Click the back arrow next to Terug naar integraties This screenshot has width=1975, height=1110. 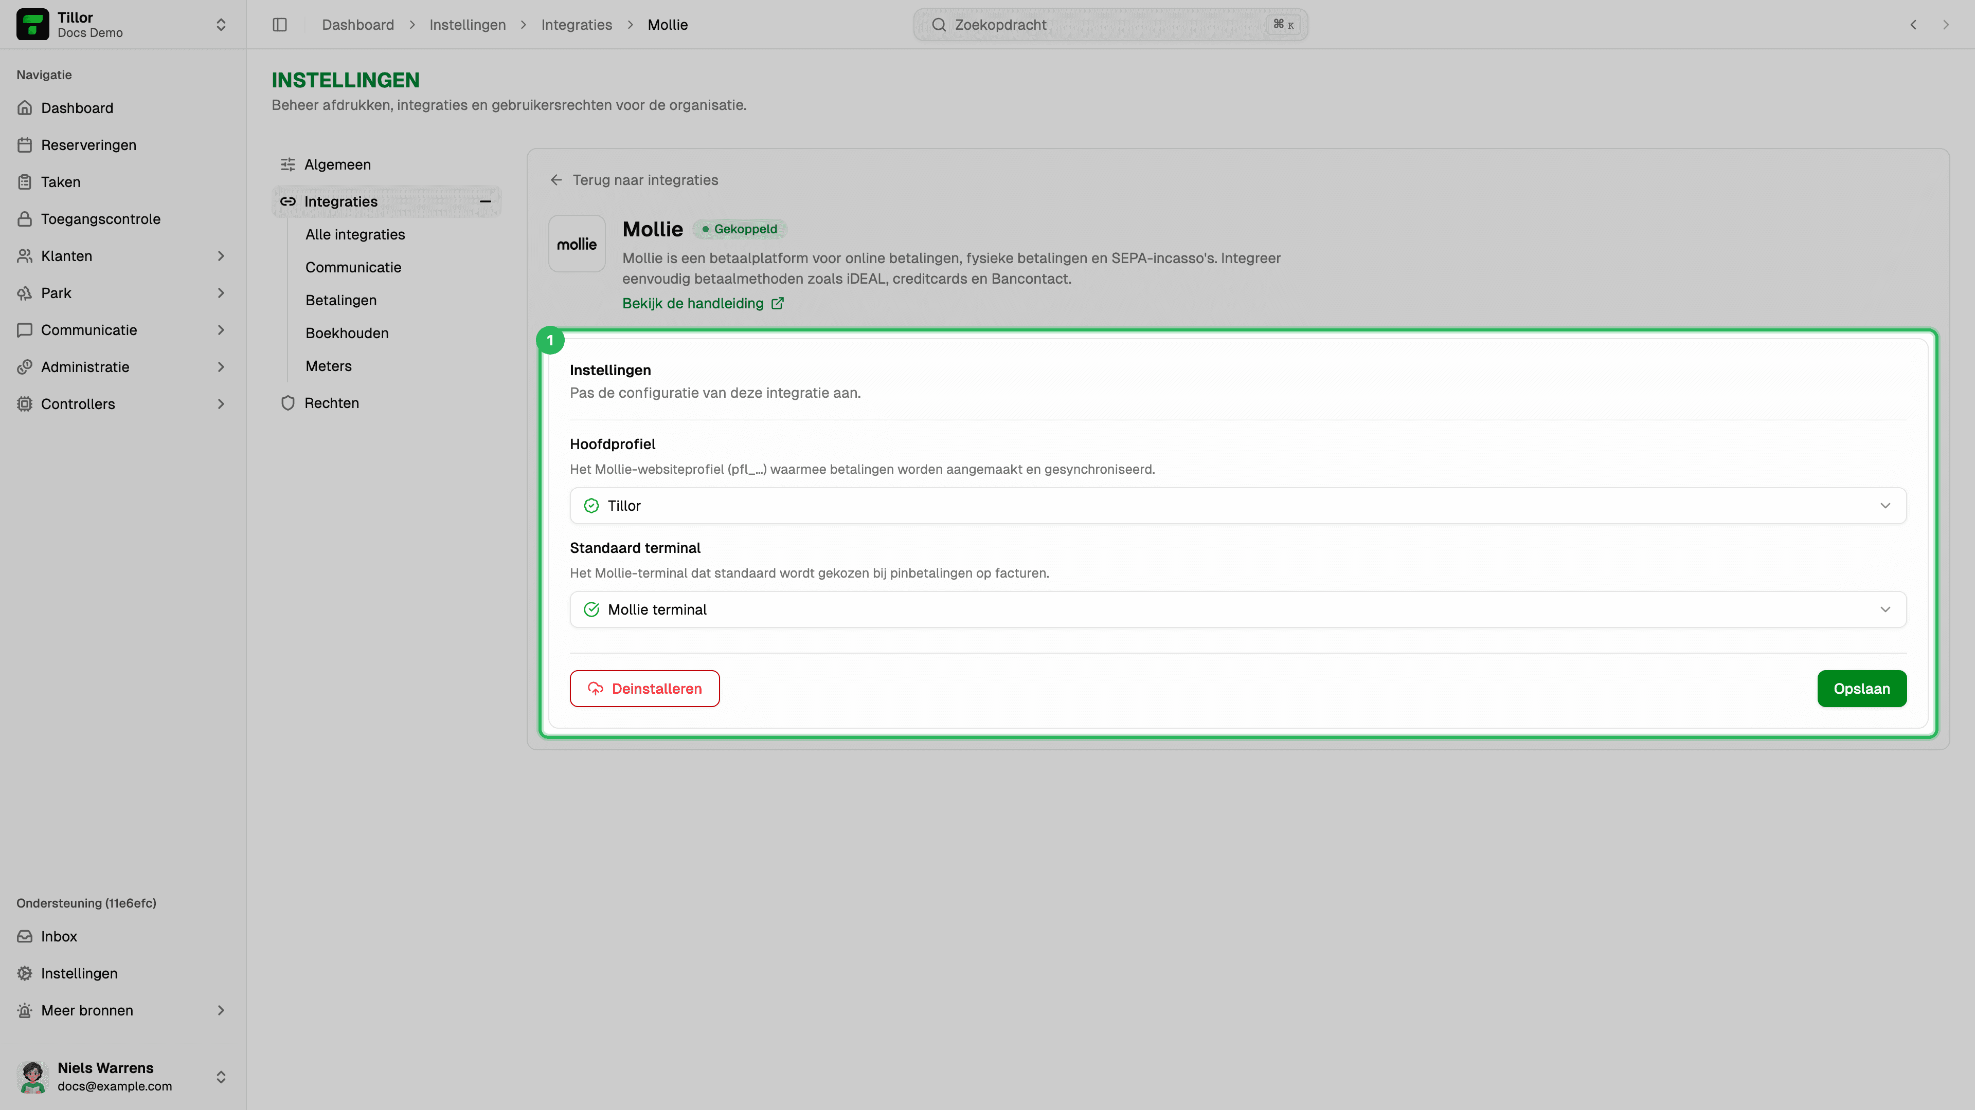click(556, 180)
